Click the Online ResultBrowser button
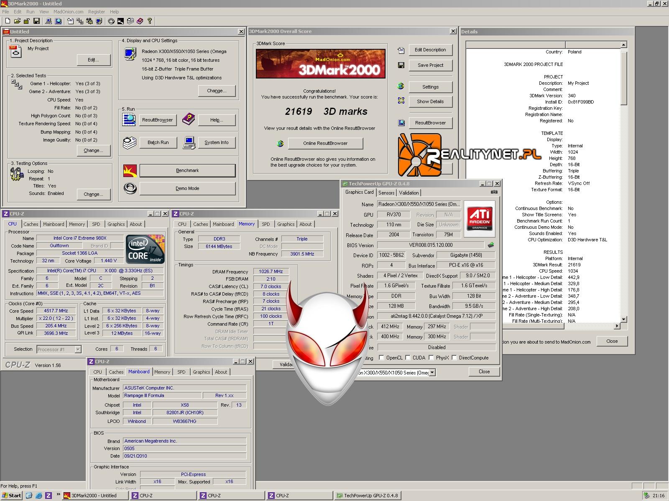This screenshot has width=669, height=501. (x=325, y=143)
